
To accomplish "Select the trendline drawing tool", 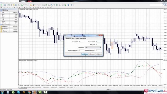I will 12,7.
